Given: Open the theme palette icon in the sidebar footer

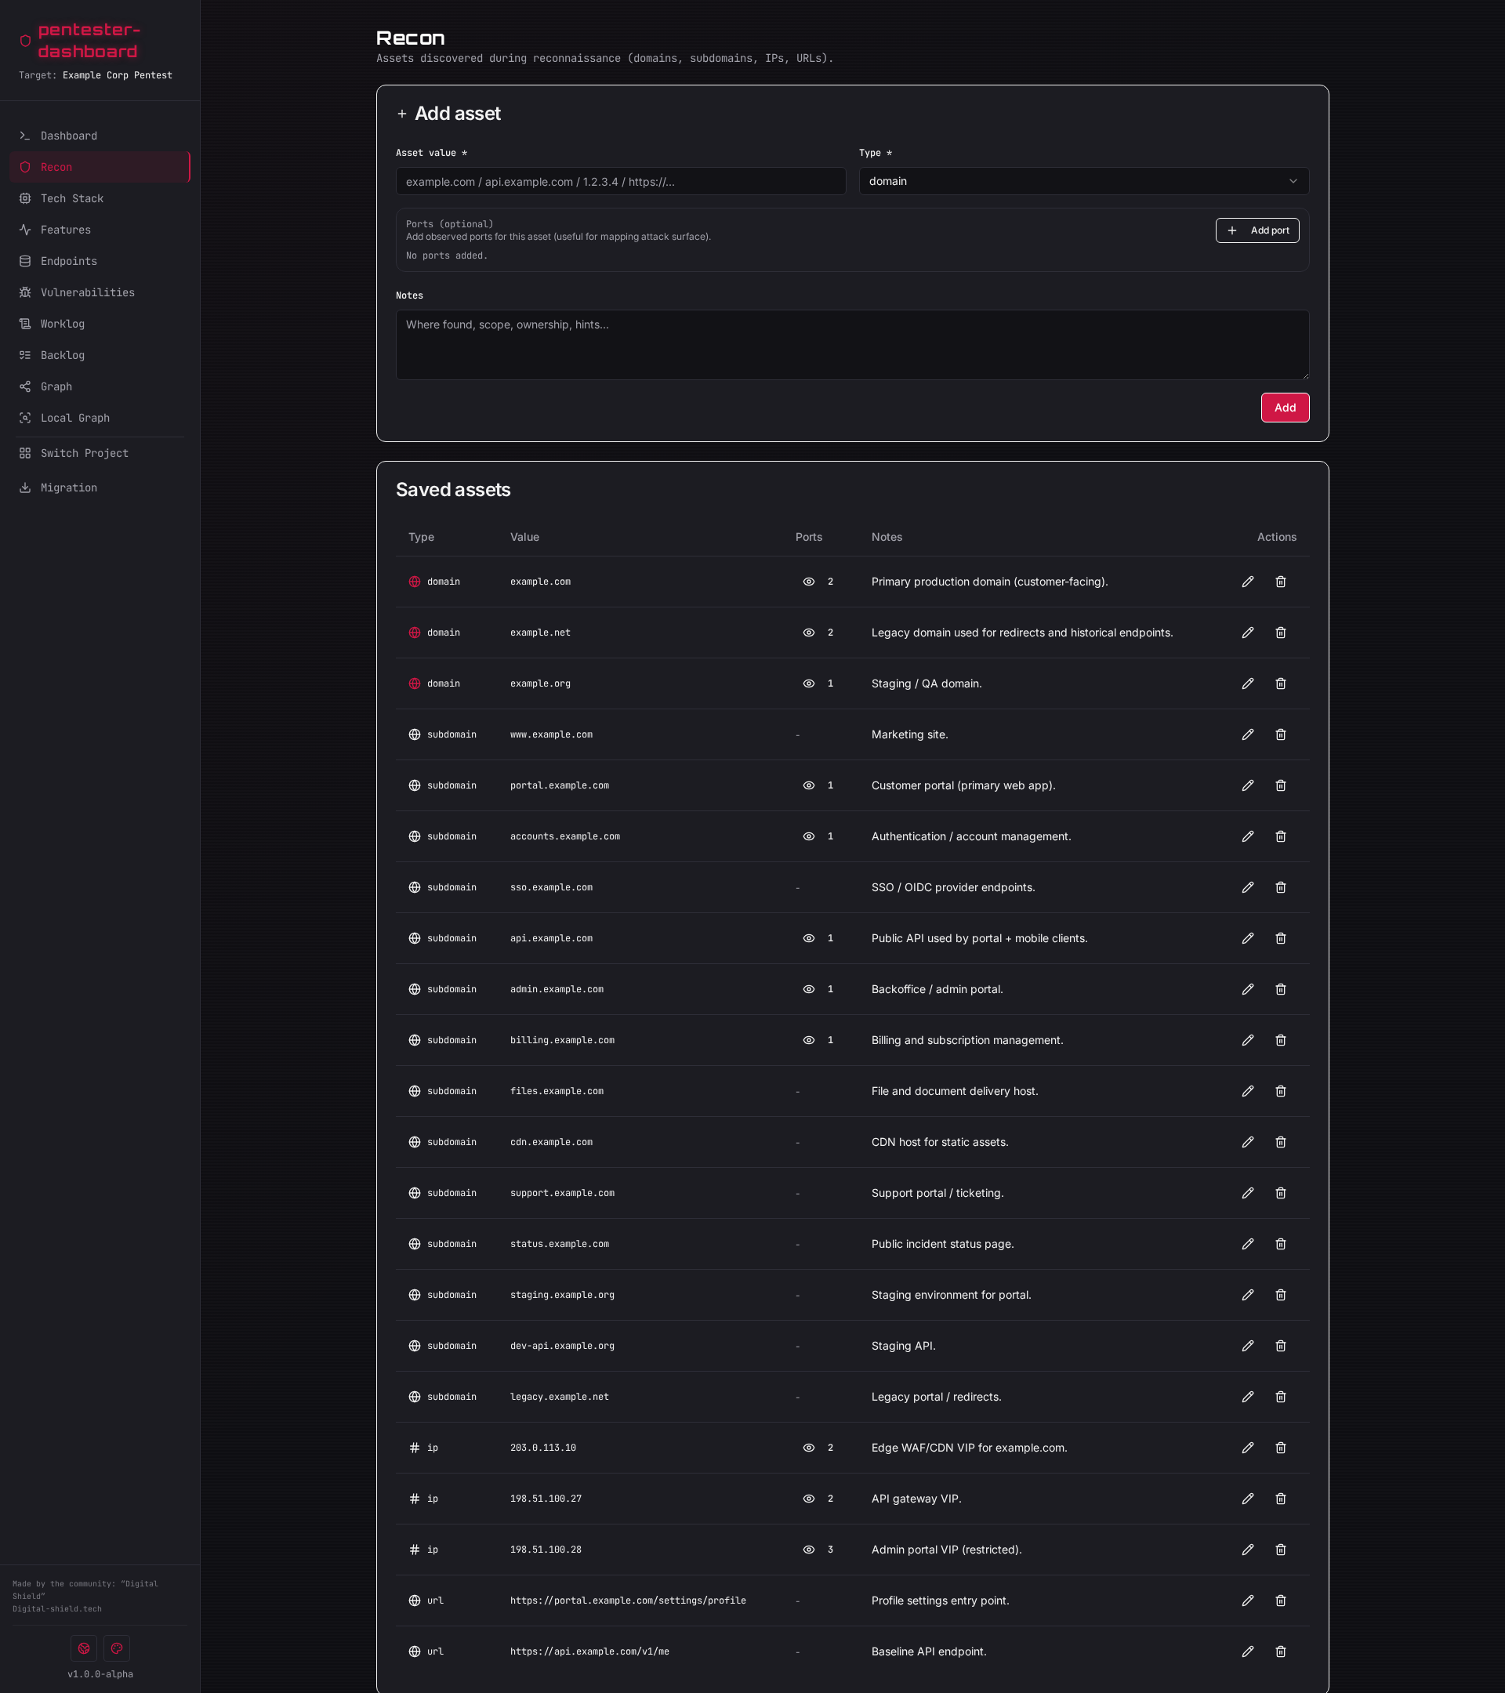Looking at the screenshot, I should (x=117, y=1648).
